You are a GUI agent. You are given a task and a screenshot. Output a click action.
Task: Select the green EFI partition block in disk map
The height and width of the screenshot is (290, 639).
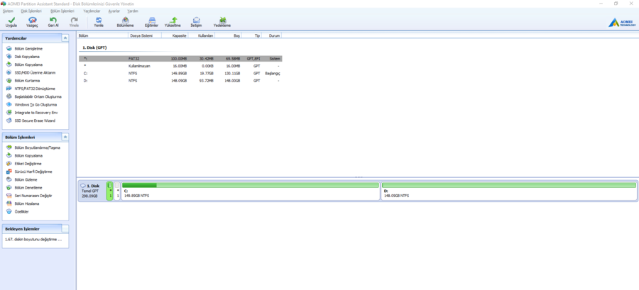click(109, 191)
